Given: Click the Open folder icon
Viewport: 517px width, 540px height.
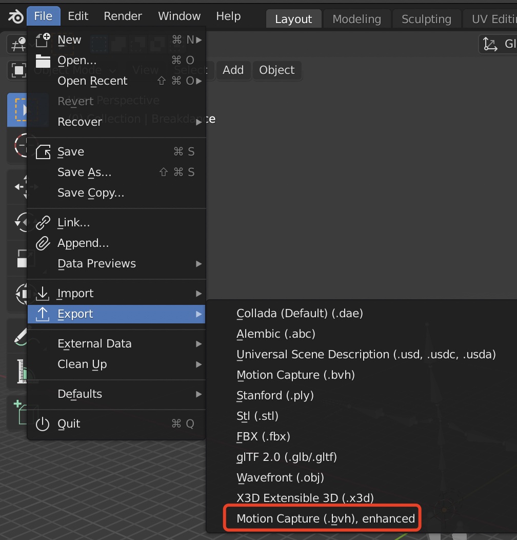Looking at the screenshot, I should click(43, 61).
